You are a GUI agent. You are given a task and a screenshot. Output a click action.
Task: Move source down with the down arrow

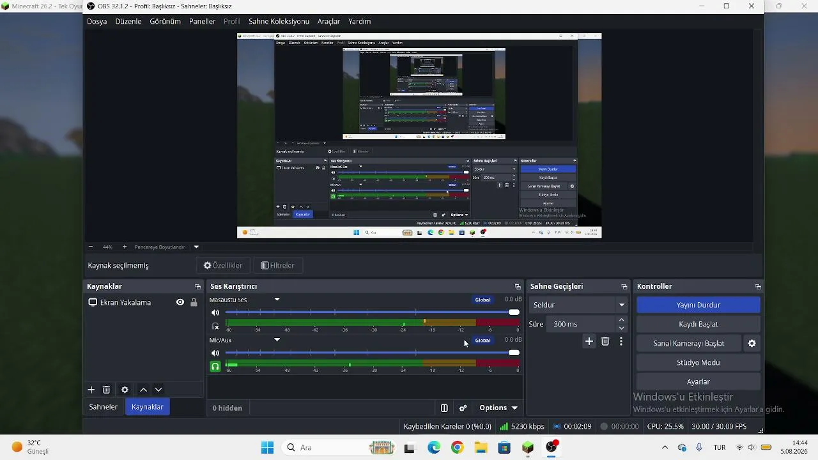(x=158, y=390)
